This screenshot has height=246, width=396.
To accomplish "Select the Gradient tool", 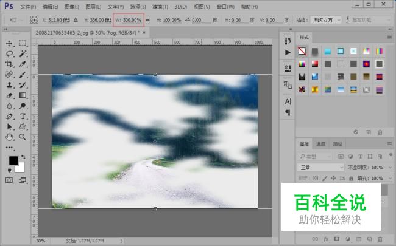I will click(x=23, y=95).
